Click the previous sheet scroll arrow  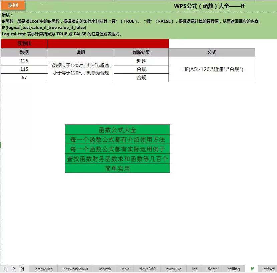tap(5, 269)
